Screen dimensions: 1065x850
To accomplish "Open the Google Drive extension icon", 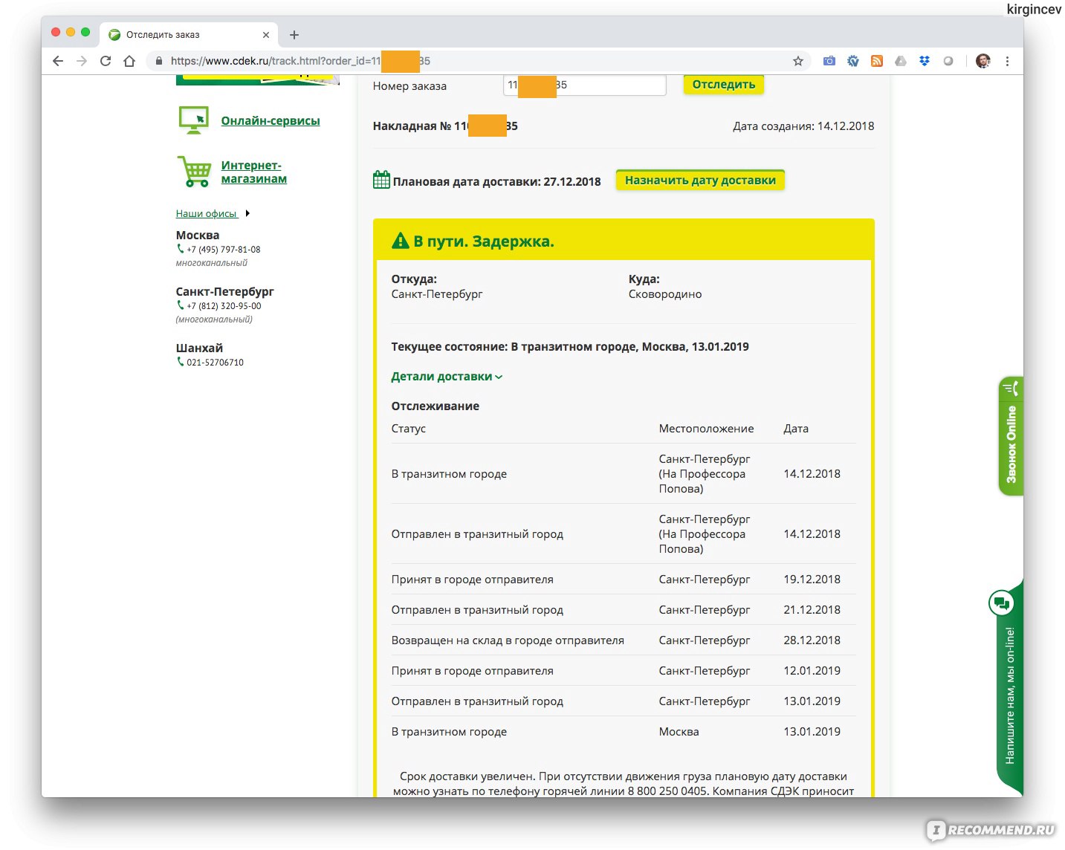I will click(x=901, y=61).
